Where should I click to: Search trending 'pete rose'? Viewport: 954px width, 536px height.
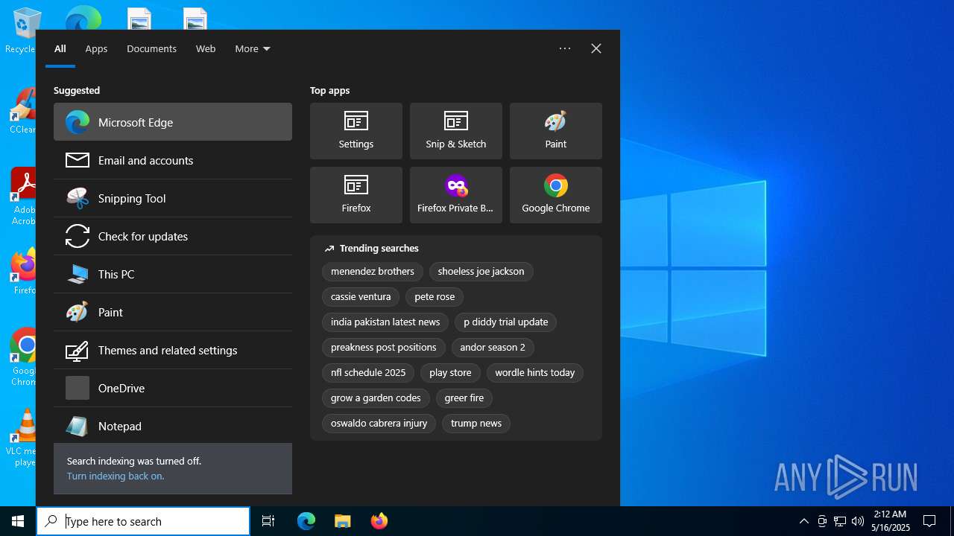[435, 297]
